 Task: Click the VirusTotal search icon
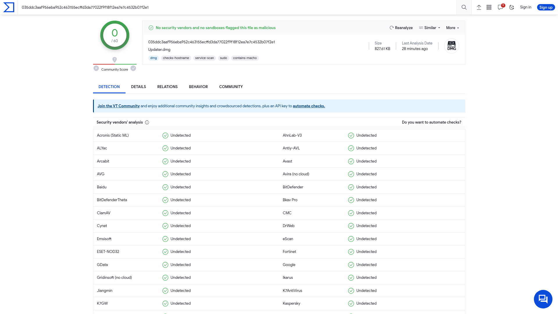point(464,7)
